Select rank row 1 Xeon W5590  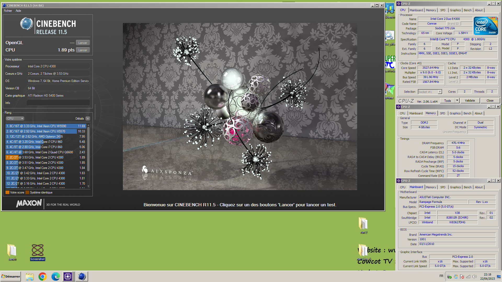tap(46, 126)
